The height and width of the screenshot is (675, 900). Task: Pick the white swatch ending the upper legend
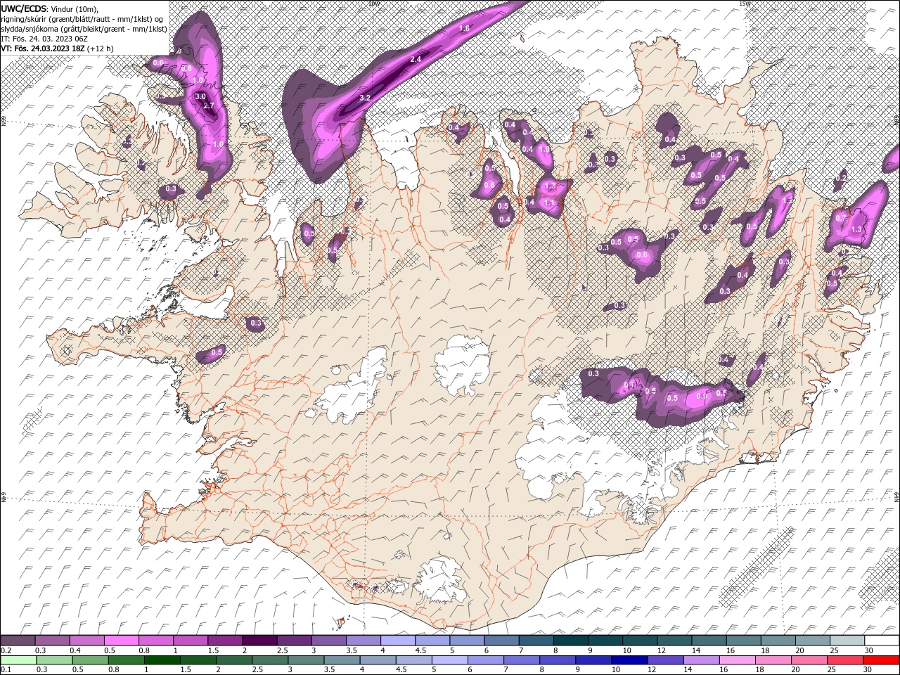[x=882, y=641]
